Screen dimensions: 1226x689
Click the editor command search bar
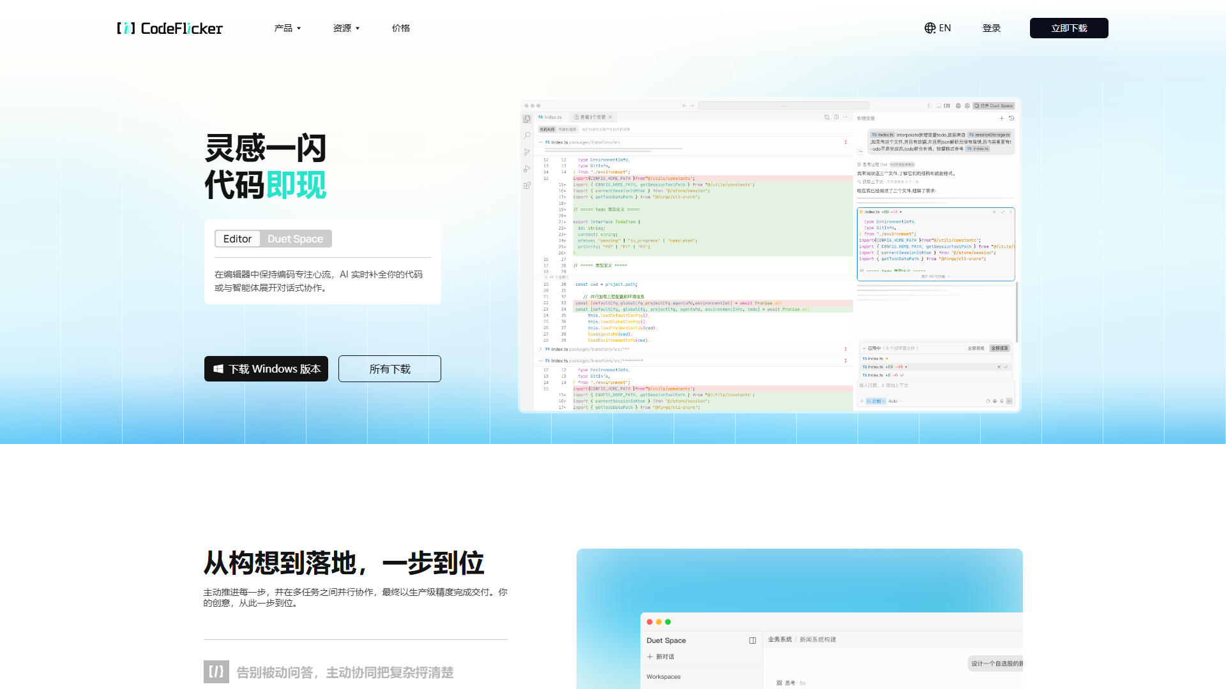click(x=783, y=106)
